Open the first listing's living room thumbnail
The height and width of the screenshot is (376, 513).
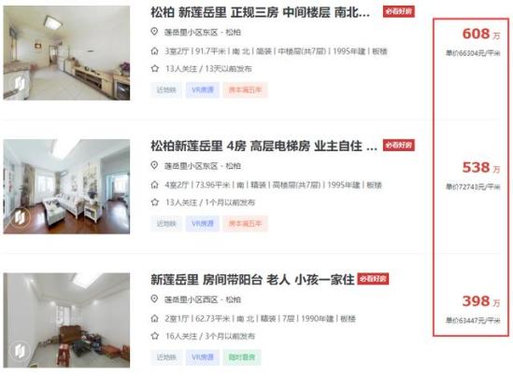tap(66, 53)
